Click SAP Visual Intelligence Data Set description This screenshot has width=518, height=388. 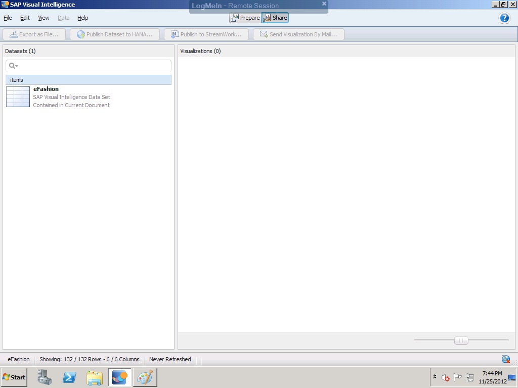(x=71, y=97)
